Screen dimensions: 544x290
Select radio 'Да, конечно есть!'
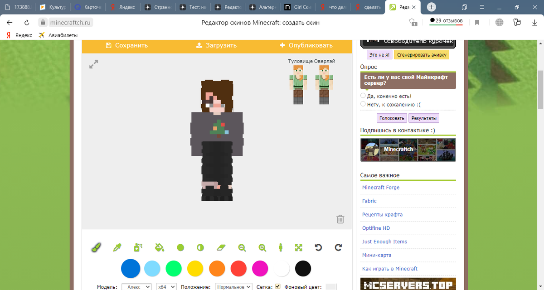(x=363, y=96)
